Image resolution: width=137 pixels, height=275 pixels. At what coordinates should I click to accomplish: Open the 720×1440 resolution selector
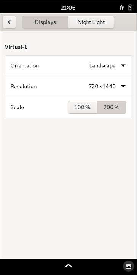[x=107, y=86]
